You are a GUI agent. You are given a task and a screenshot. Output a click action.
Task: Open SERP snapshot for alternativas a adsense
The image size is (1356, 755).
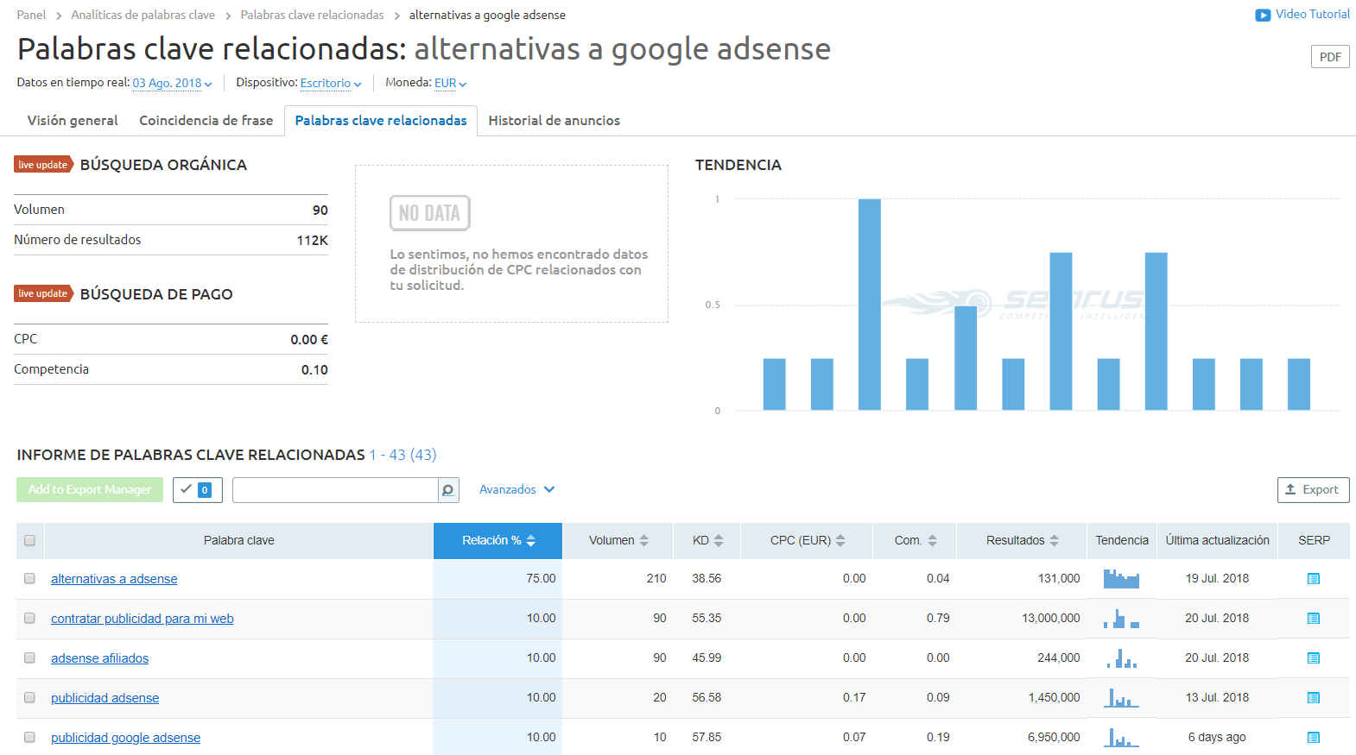tap(1313, 579)
